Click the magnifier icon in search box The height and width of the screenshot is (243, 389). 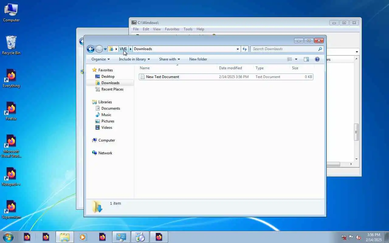(x=320, y=49)
